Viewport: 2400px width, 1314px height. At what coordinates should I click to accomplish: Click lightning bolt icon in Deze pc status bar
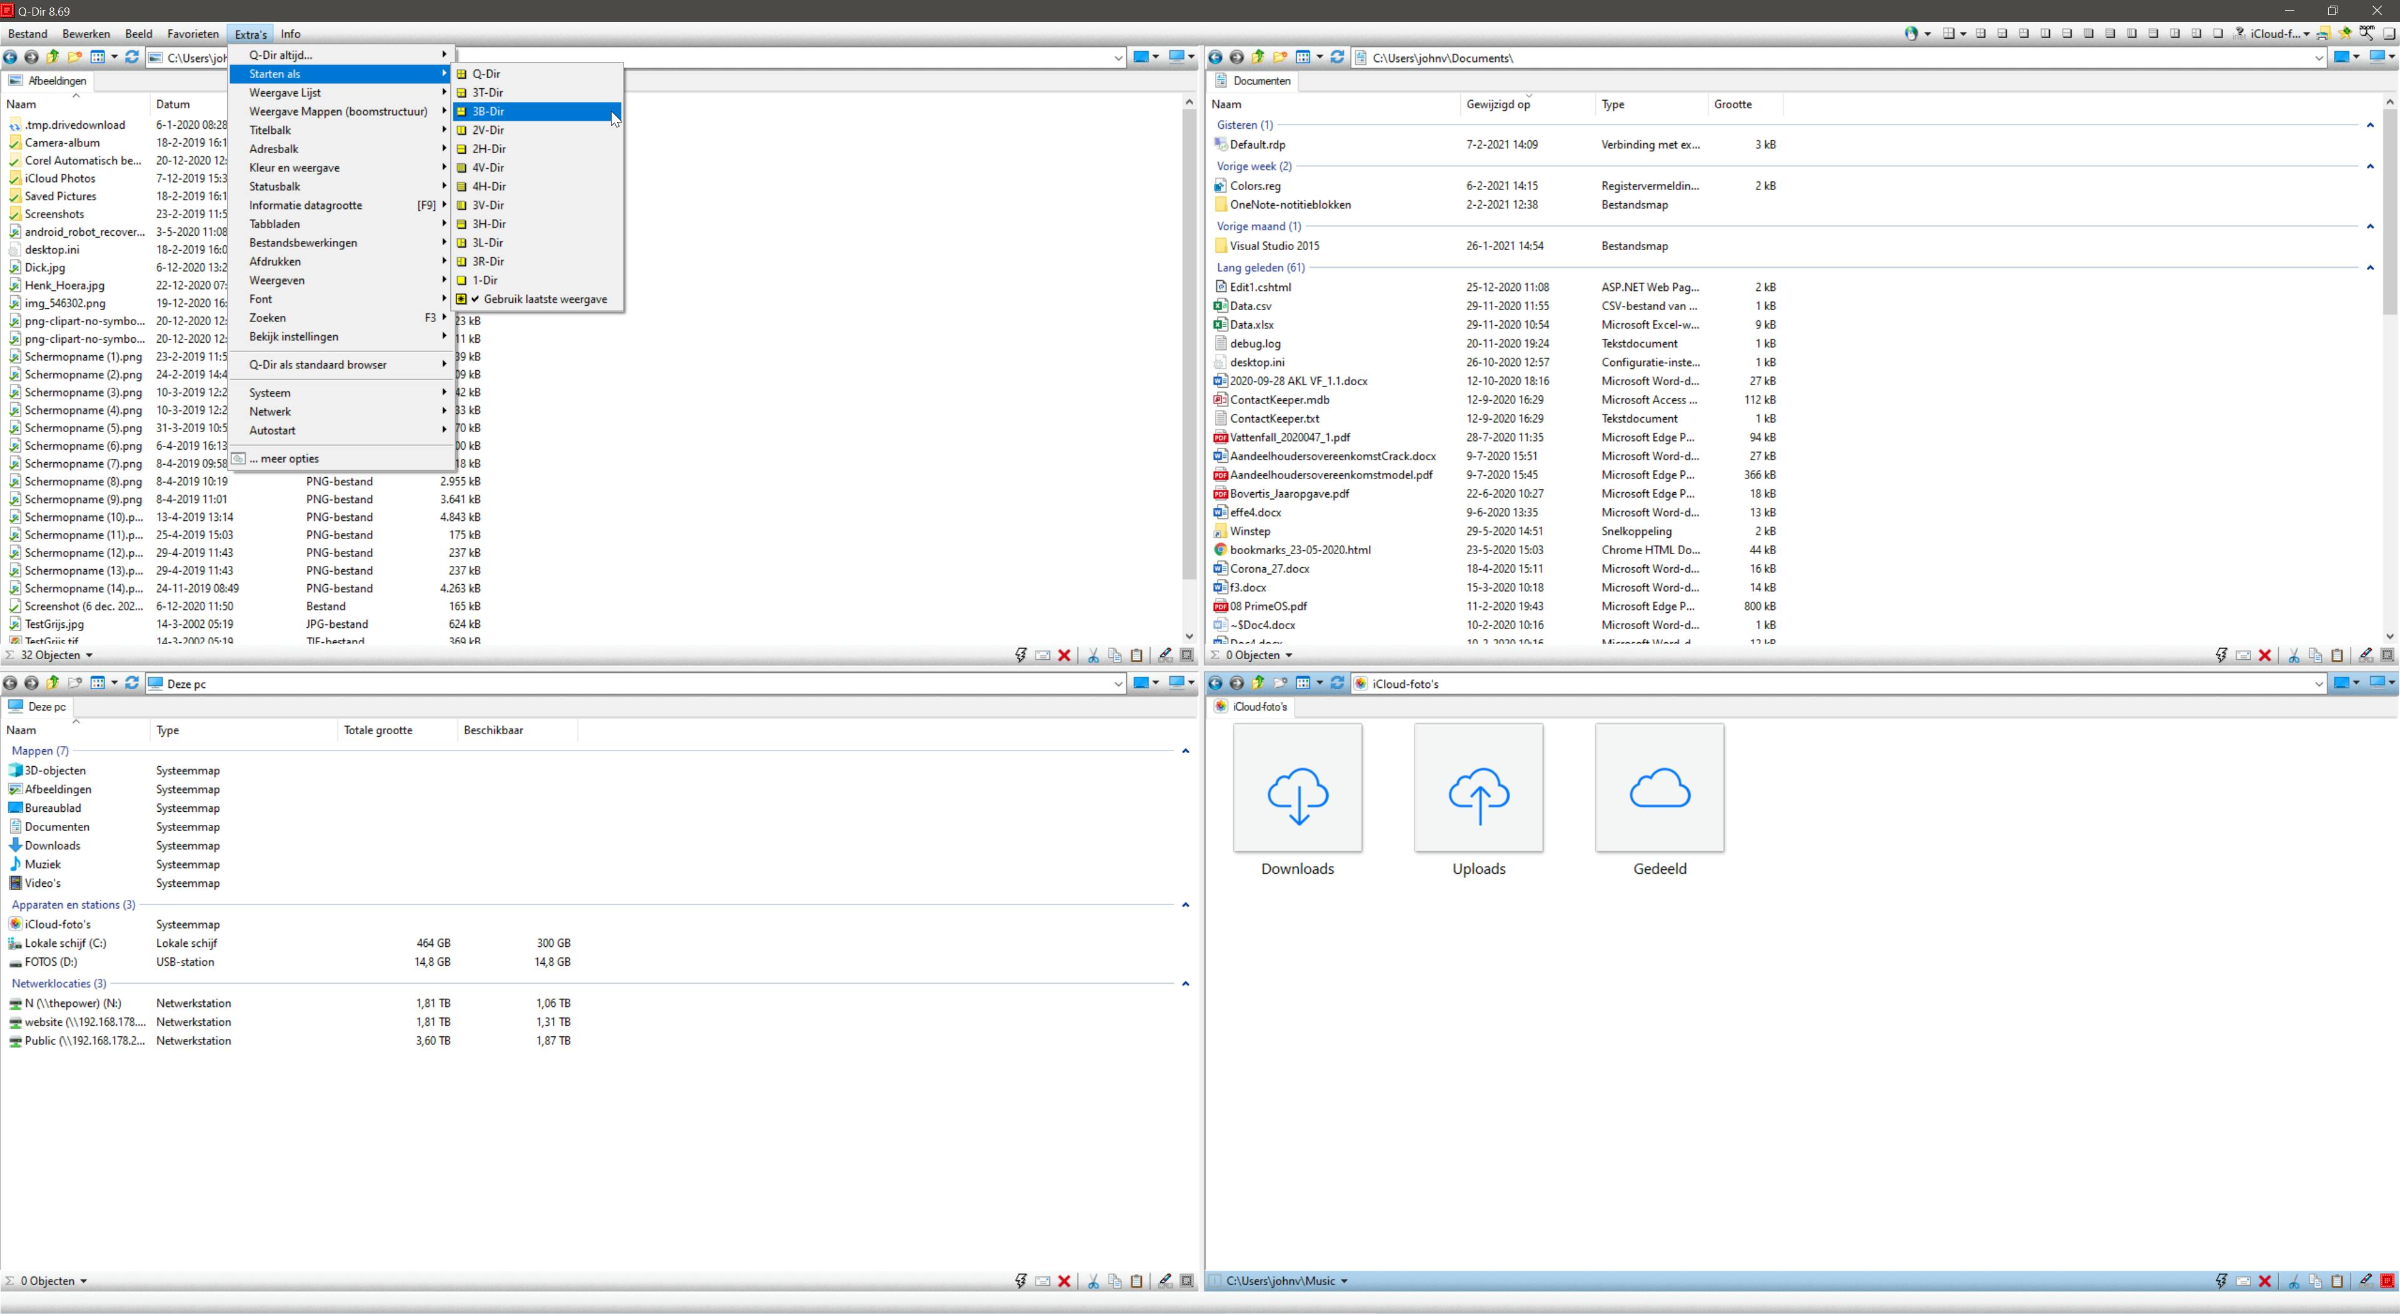[1021, 1281]
